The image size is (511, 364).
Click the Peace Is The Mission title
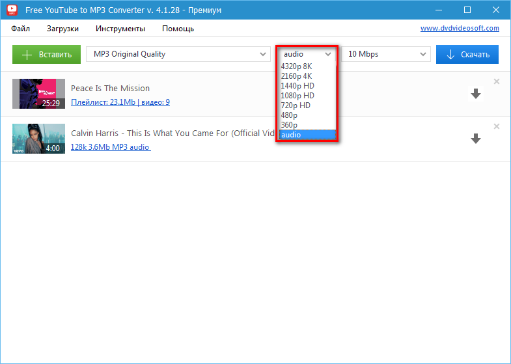coord(110,89)
